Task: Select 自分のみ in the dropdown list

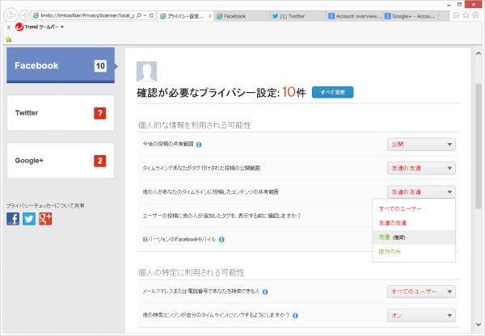Action: (x=414, y=252)
